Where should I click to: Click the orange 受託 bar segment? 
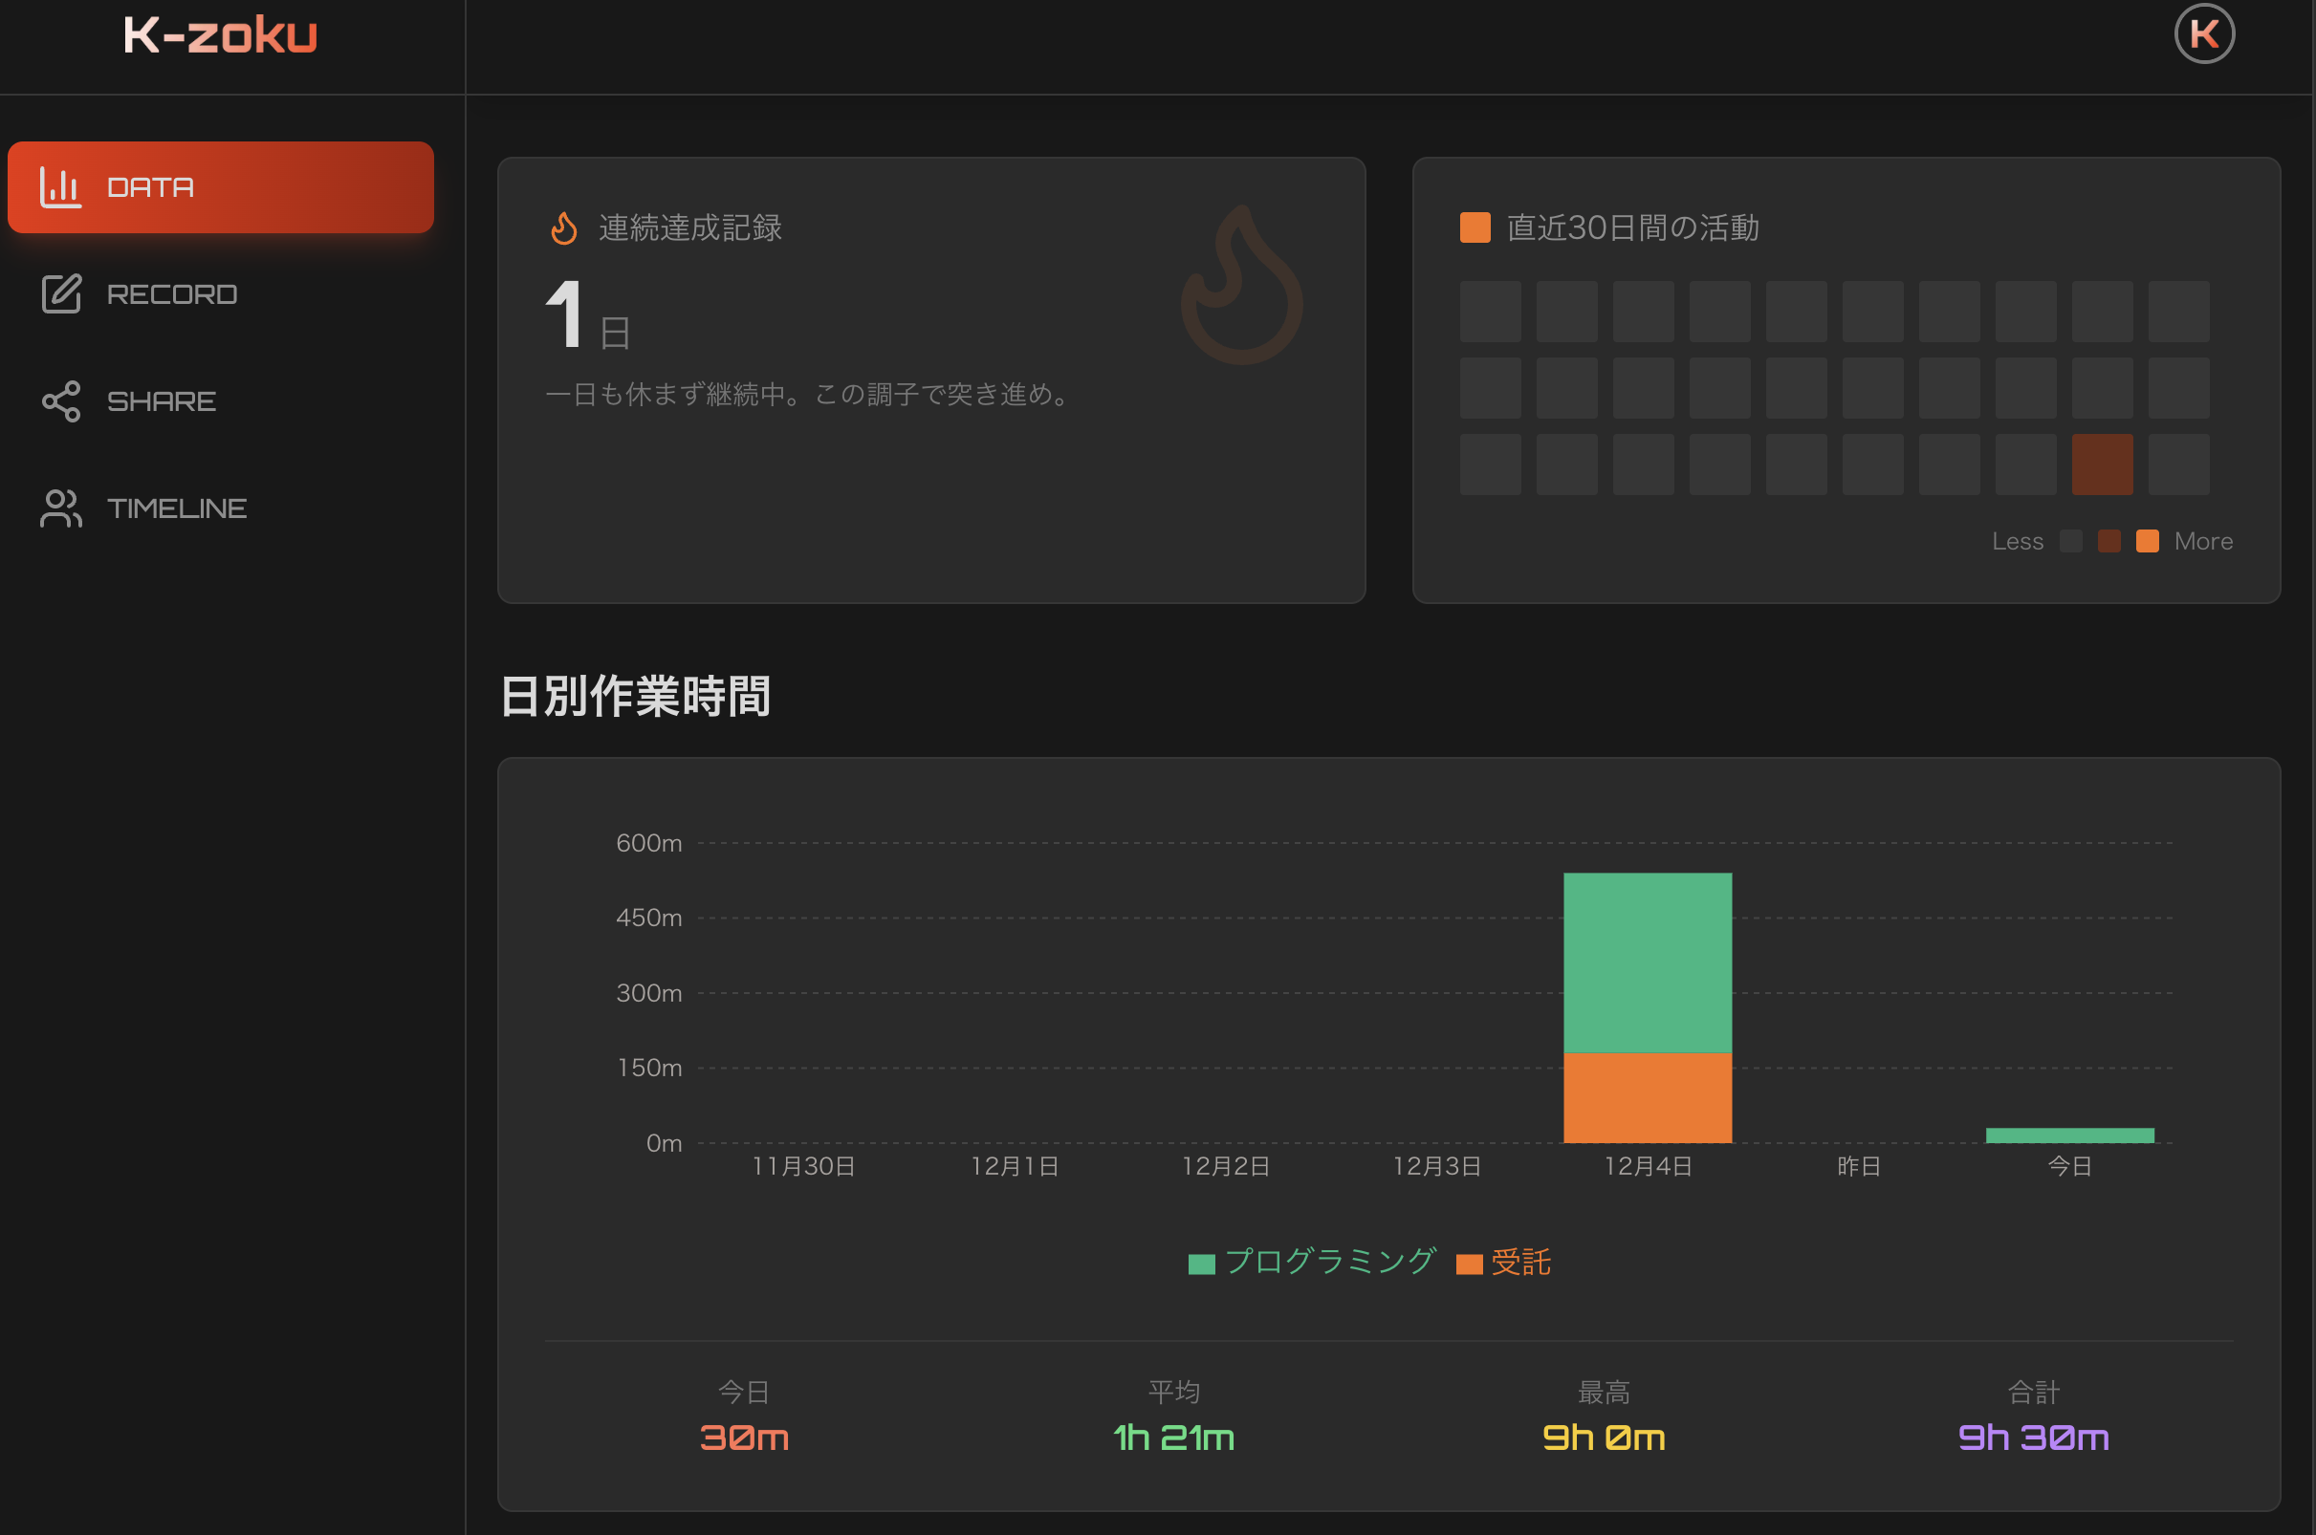1648,1097
